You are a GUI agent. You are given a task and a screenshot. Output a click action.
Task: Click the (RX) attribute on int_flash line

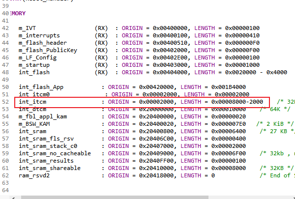(101, 72)
